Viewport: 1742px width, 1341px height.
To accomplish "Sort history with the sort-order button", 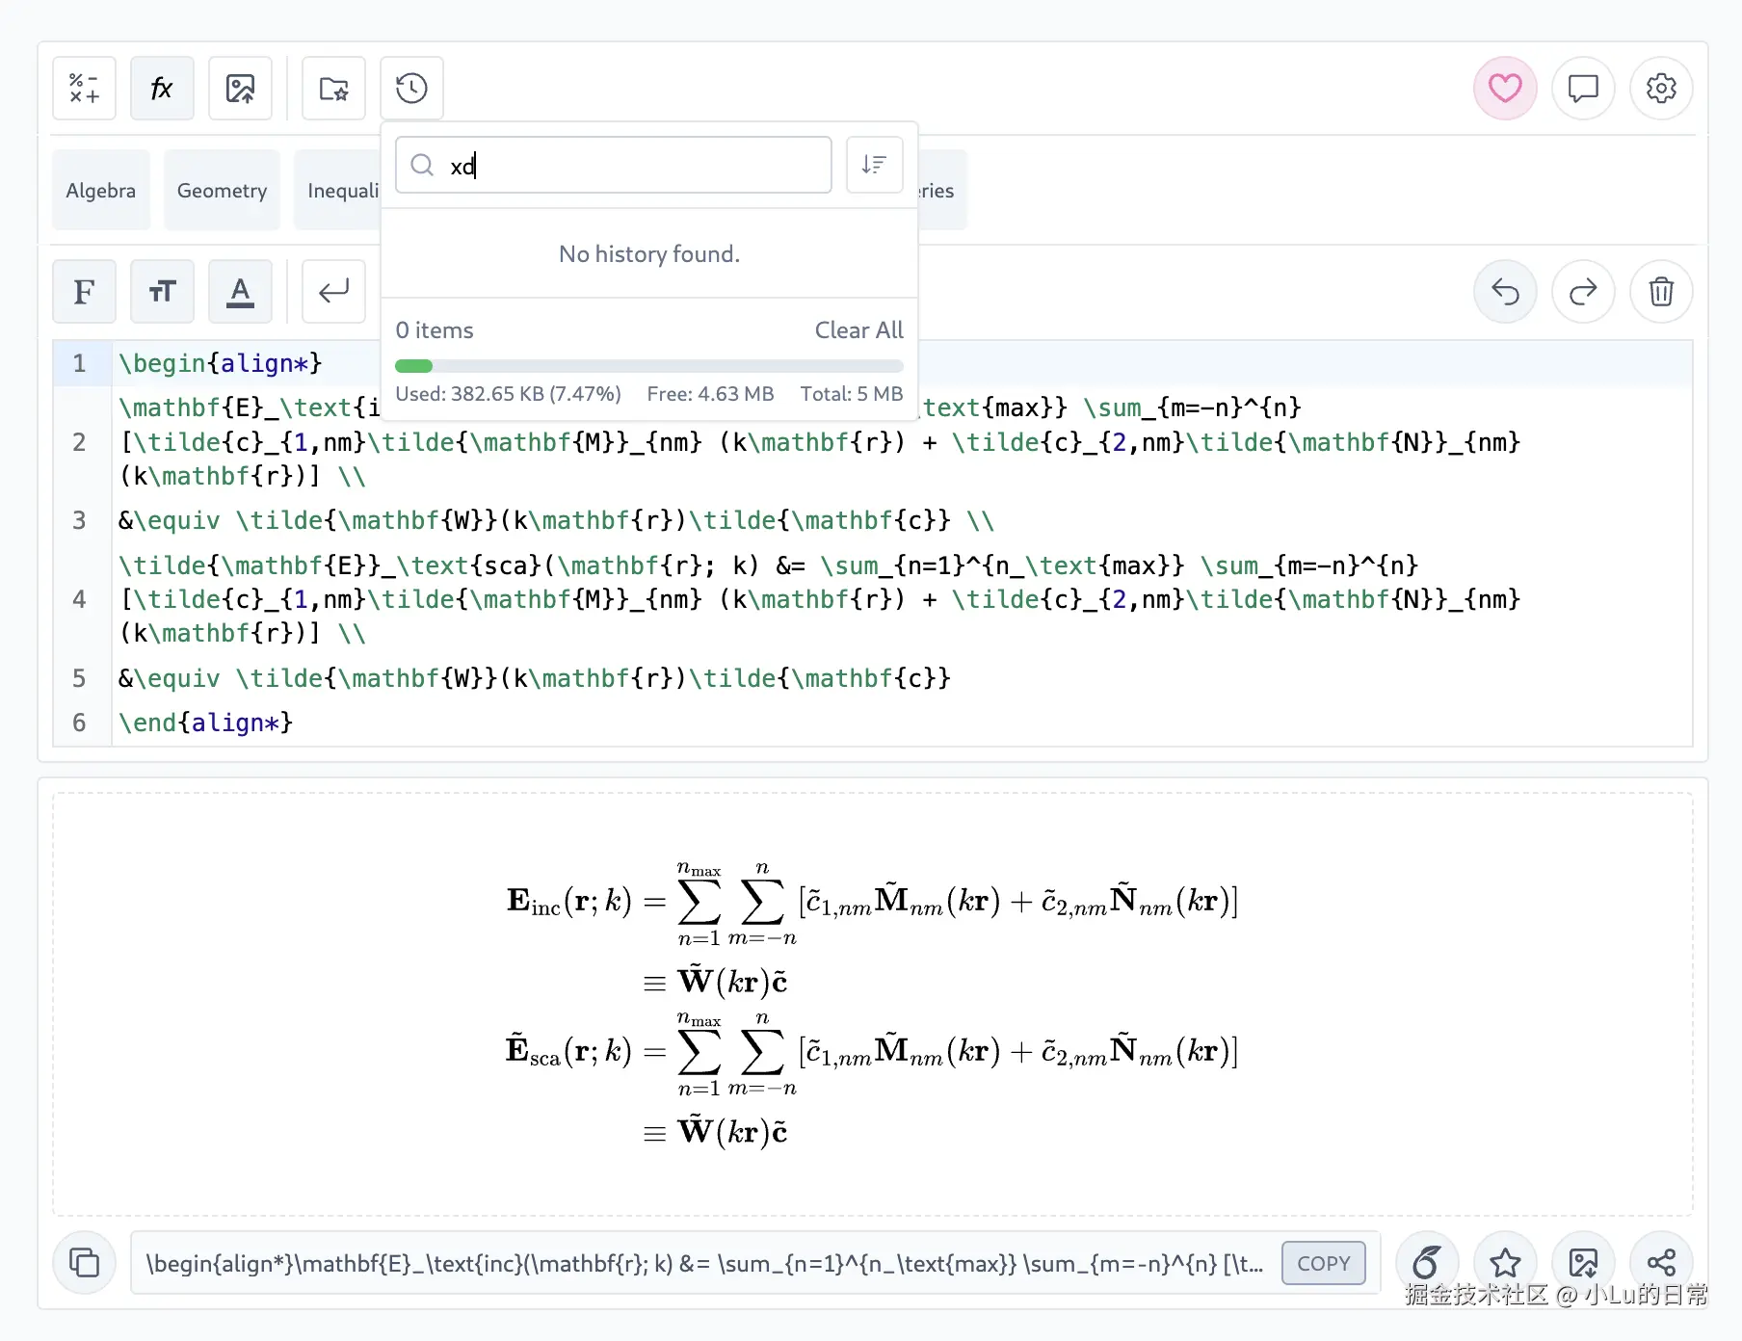I will point(874,165).
